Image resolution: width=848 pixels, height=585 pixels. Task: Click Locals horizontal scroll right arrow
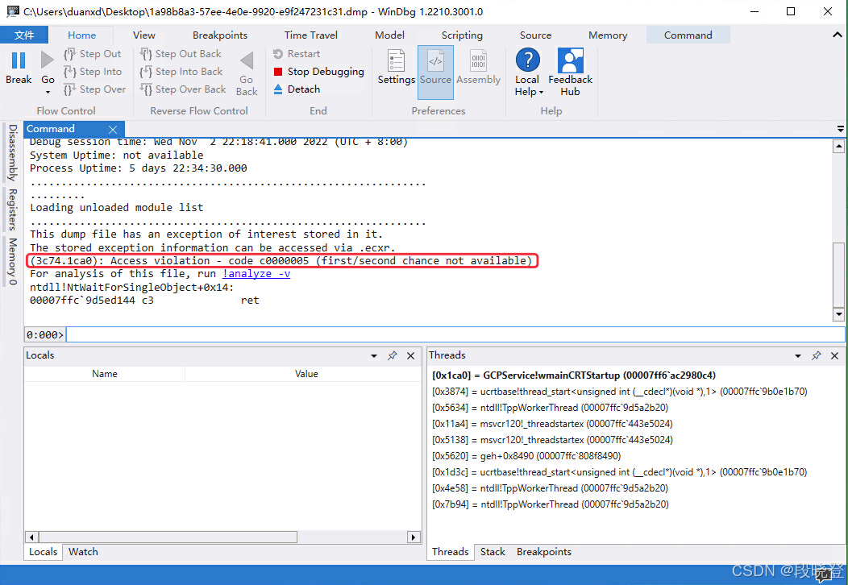[414, 537]
